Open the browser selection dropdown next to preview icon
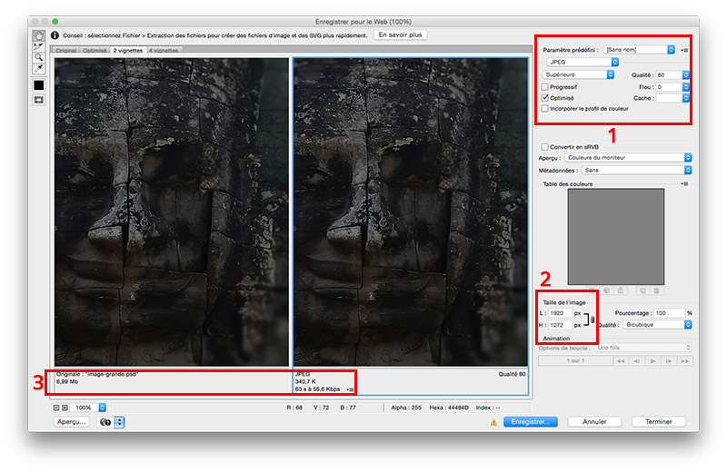 coord(119,422)
